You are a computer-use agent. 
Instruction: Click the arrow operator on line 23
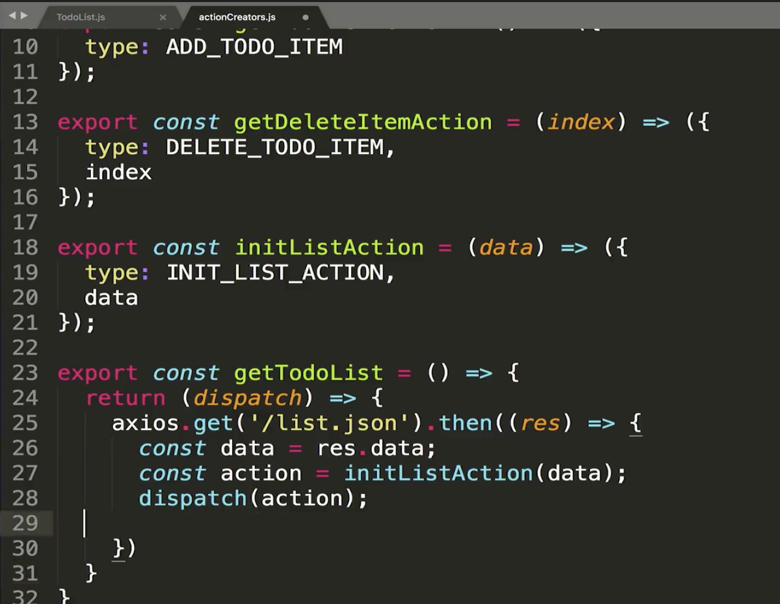(x=479, y=373)
